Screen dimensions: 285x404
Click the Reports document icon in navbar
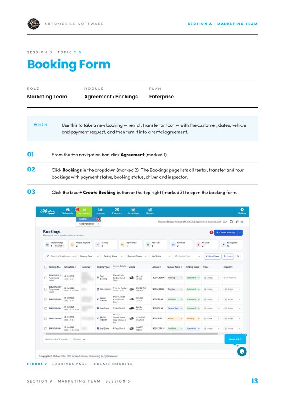point(150,209)
